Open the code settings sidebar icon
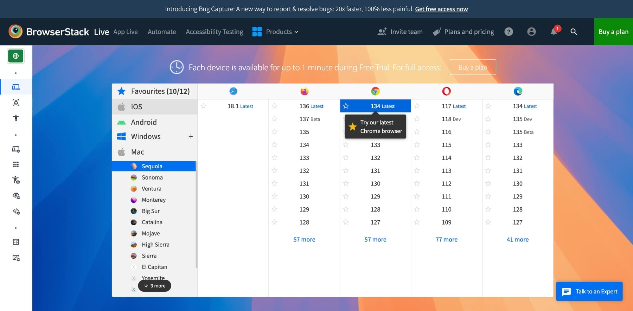This screenshot has width=633, height=311. (x=16, y=211)
